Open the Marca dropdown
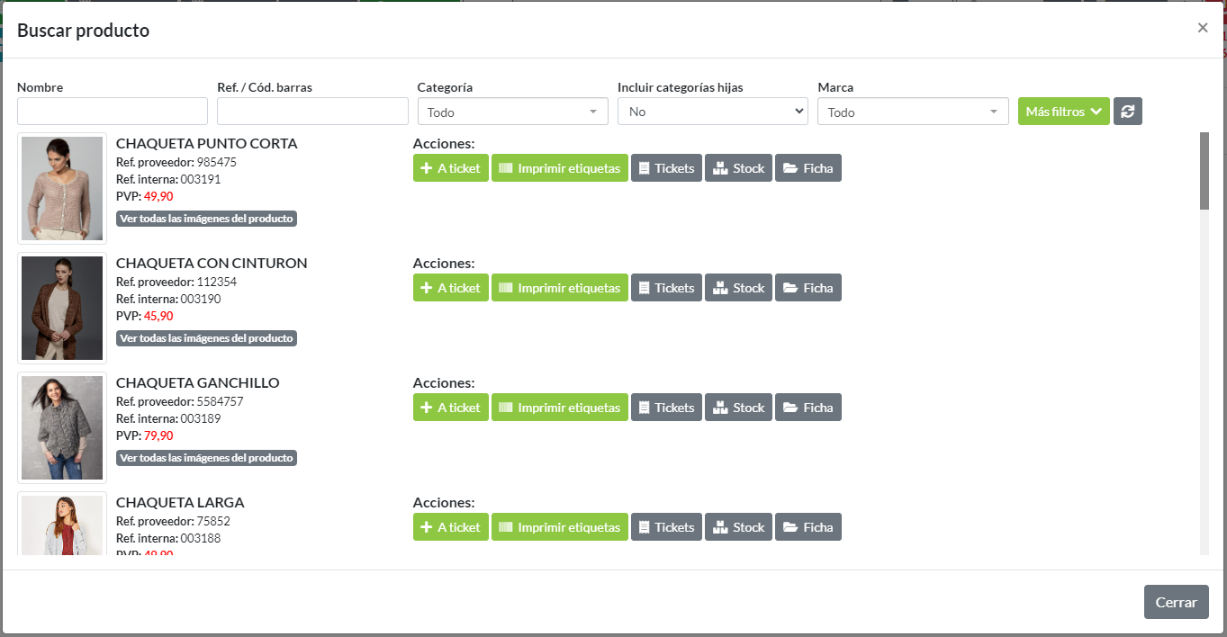This screenshot has height=637, width=1227. tap(912, 112)
